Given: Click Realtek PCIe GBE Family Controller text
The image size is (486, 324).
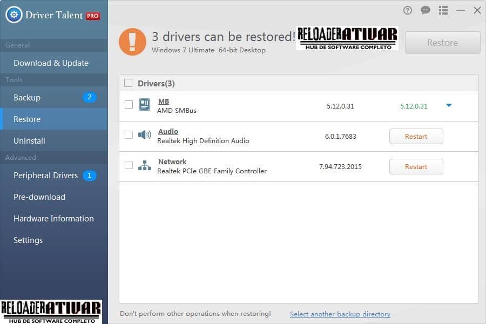Looking at the screenshot, I should (x=212, y=171).
